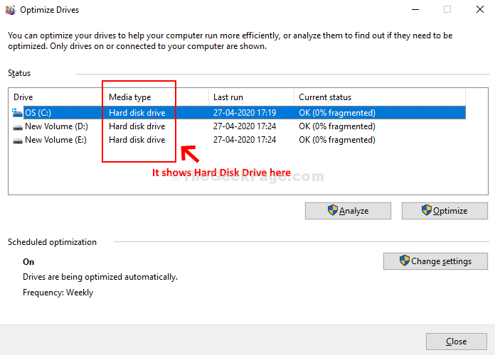Screen dimensions: 495x355
Task: Sort by the Media type column header
Action: click(156, 97)
